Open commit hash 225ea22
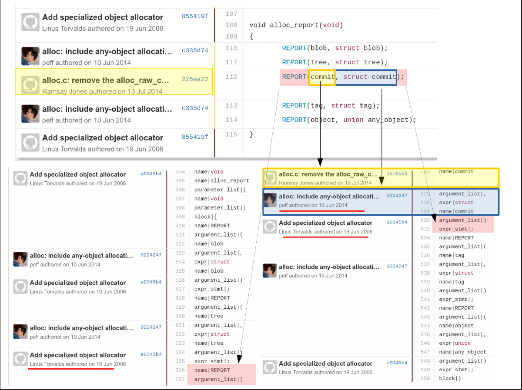The height and width of the screenshot is (390, 522). (x=195, y=80)
